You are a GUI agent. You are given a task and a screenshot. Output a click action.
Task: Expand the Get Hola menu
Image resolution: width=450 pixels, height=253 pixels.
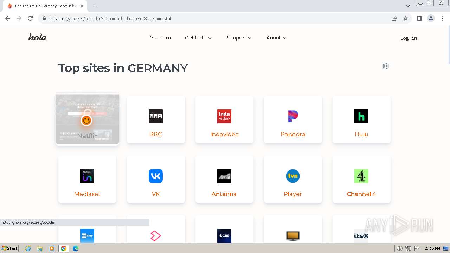click(198, 38)
